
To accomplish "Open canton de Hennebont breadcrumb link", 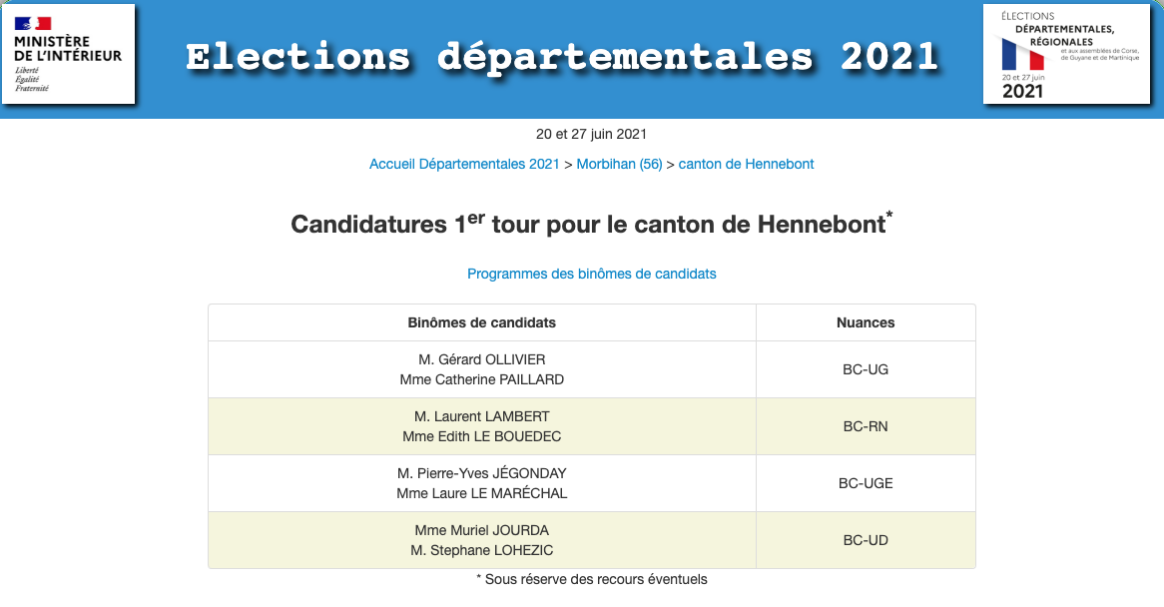I will coord(746,164).
